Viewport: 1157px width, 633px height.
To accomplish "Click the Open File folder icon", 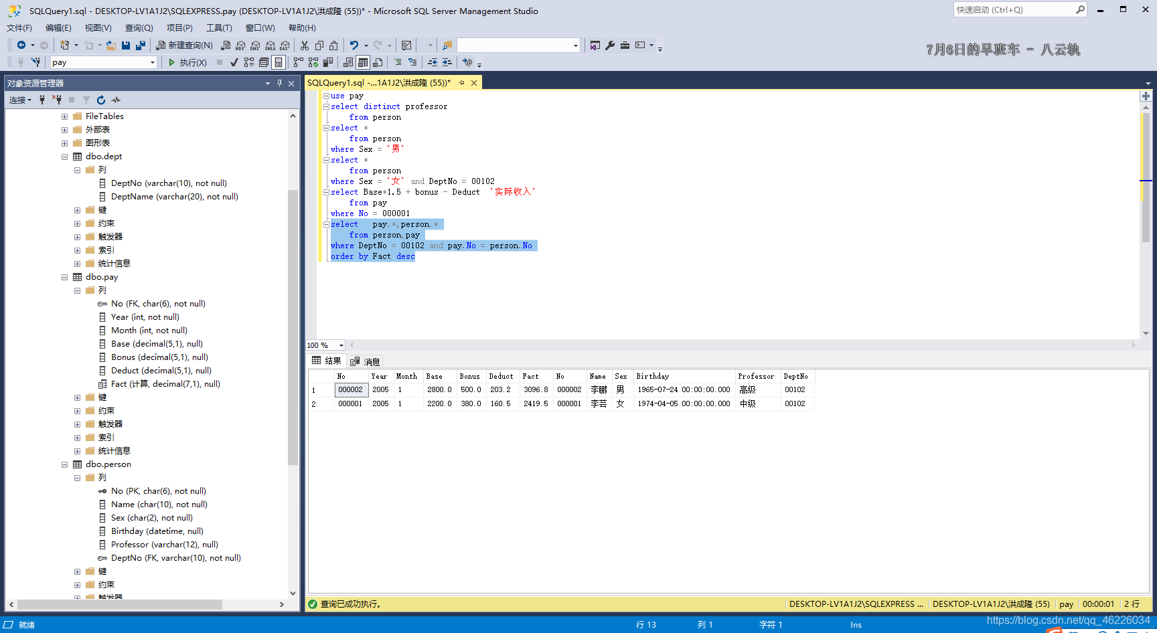I will pos(111,45).
